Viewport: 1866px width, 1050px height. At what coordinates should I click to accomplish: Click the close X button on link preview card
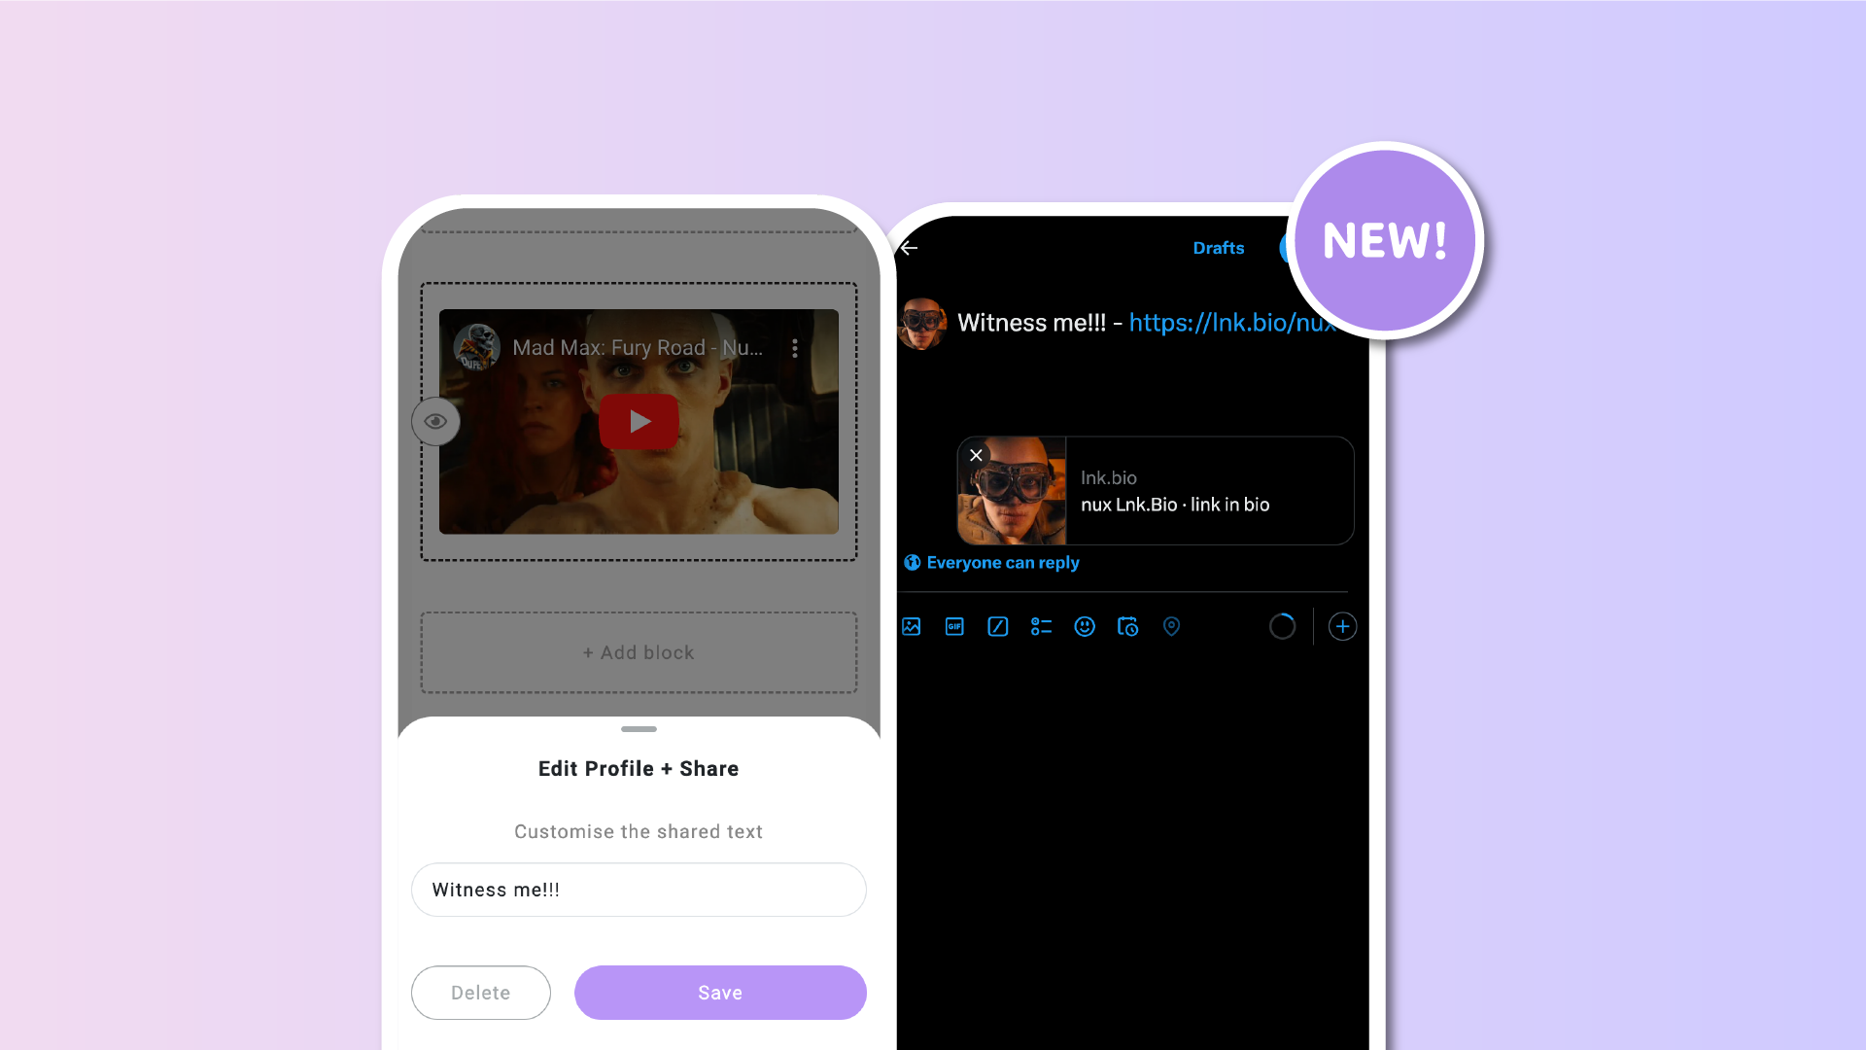click(x=976, y=455)
